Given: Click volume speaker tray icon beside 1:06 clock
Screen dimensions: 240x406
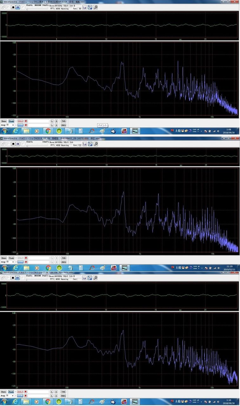Looking at the screenshot, I should click(218, 131).
